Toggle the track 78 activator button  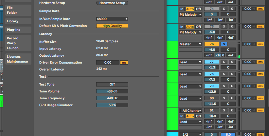pos(211,74)
